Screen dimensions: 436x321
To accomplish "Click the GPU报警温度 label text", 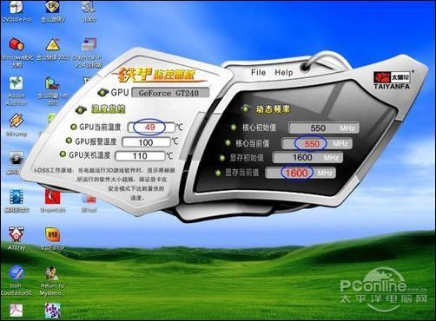I will pyautogui.click(x=96, y=141).
